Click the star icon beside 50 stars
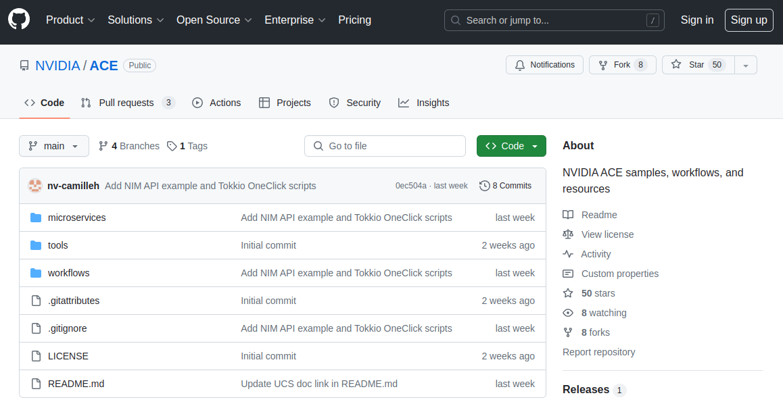Screen dimensions: 783x404 point(568,293)
